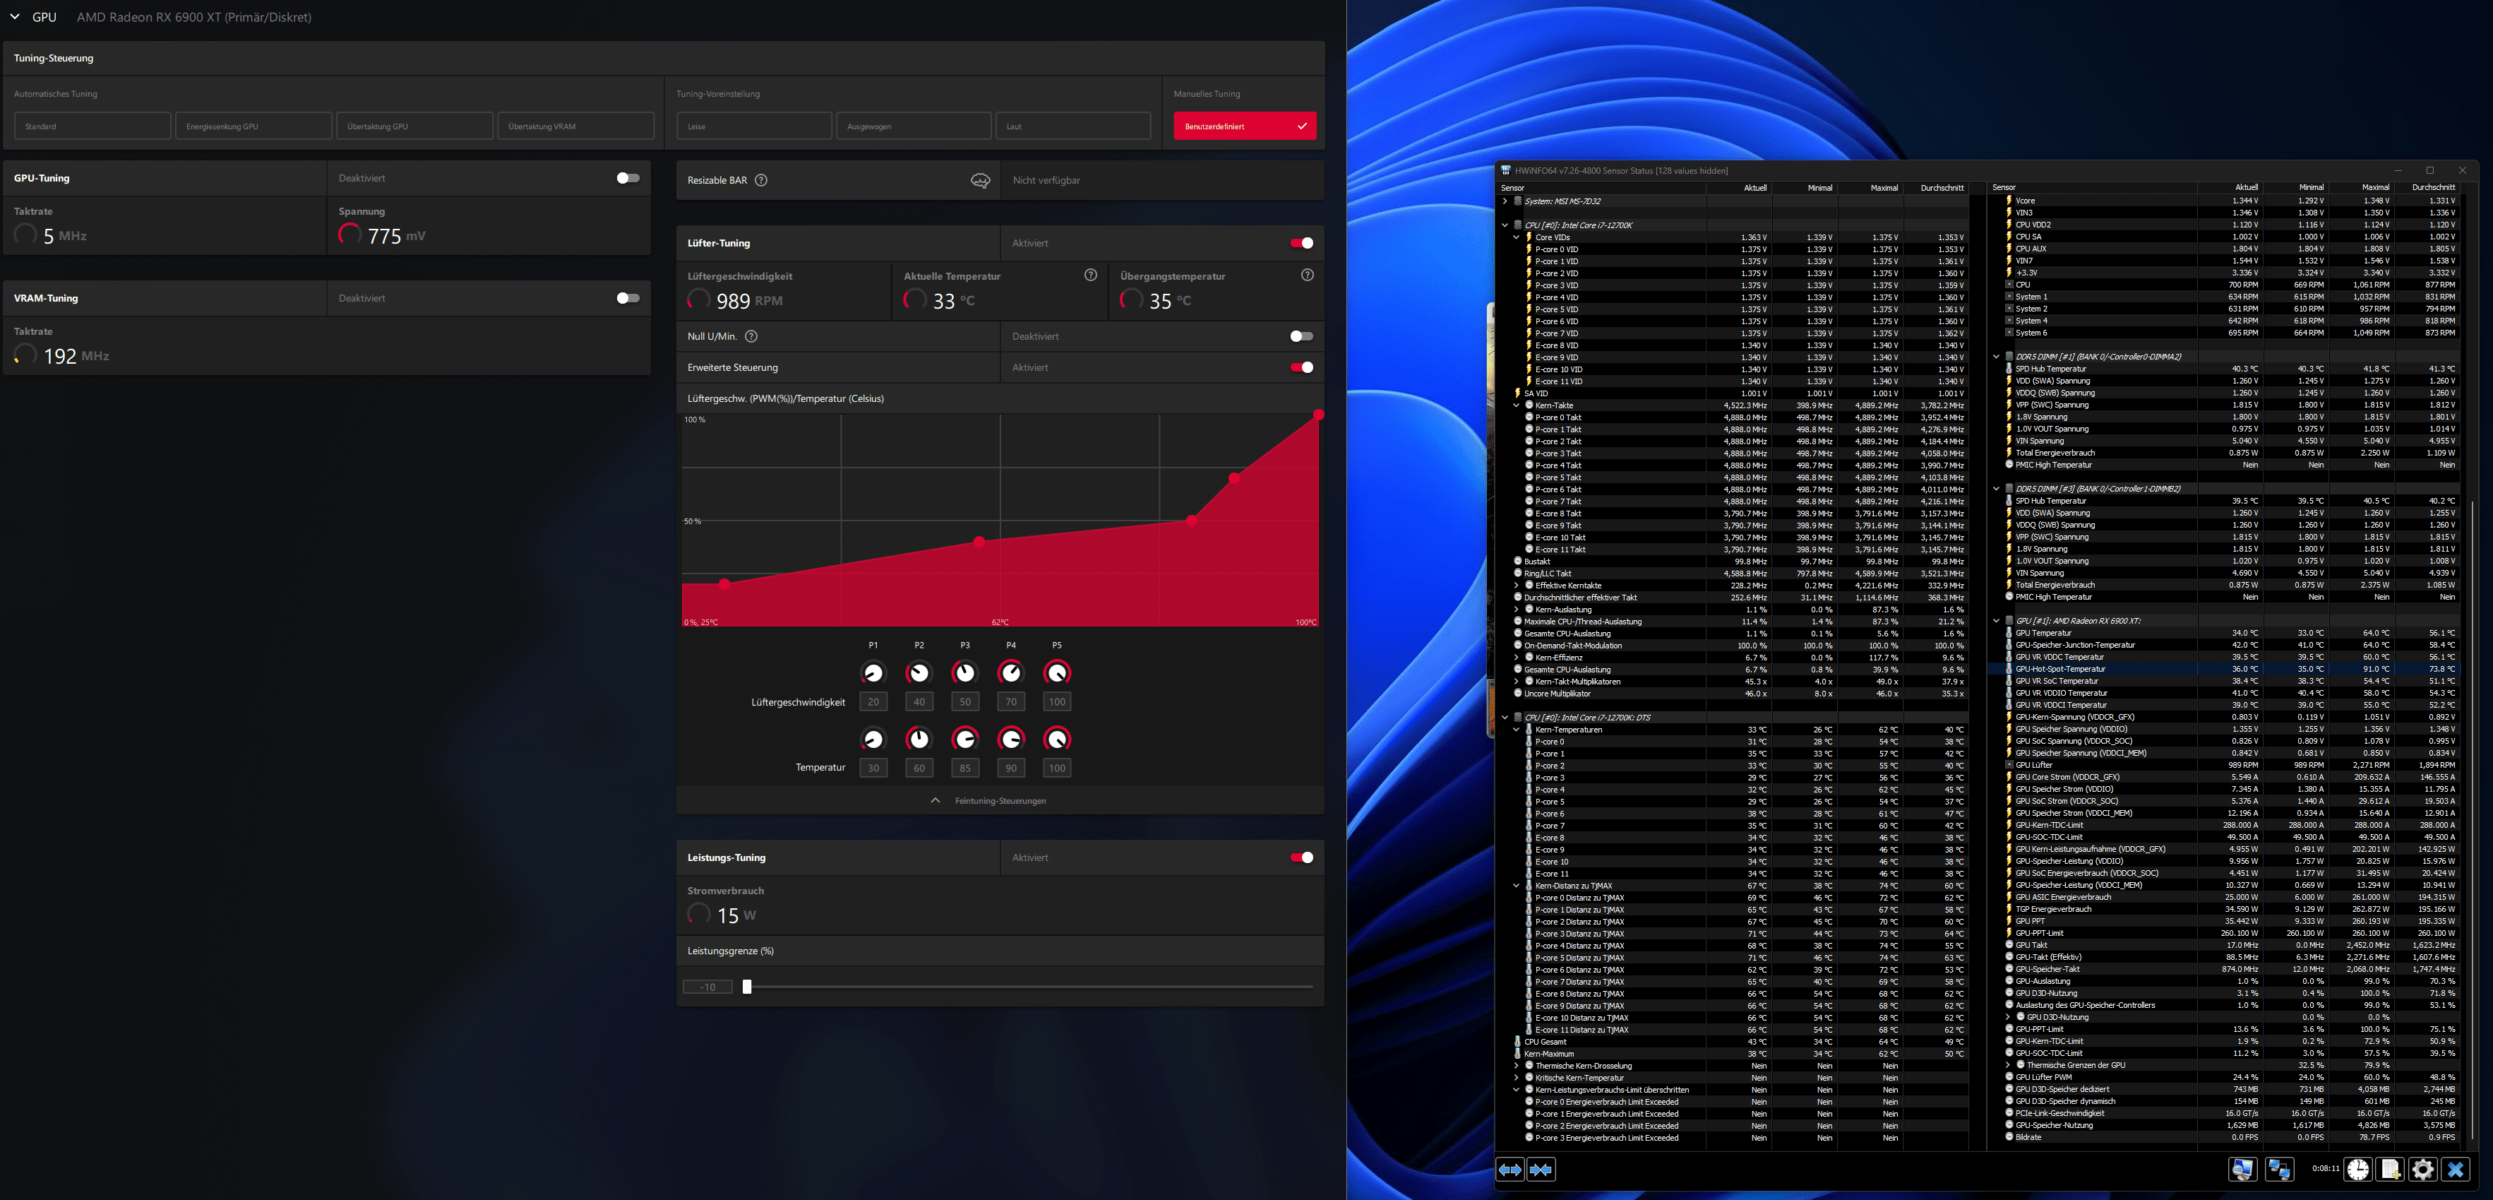Click the lowest-left fan curve point
Viewport: 2493px width, 1200px height.
[x=724, y=584]
